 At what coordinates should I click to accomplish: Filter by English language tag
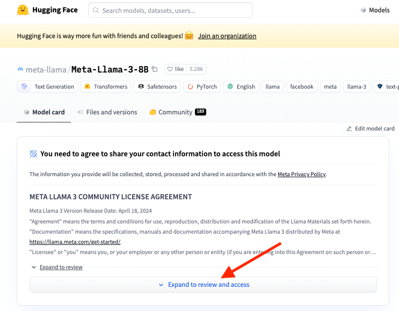pyautogui.click(x=241, y=86)
